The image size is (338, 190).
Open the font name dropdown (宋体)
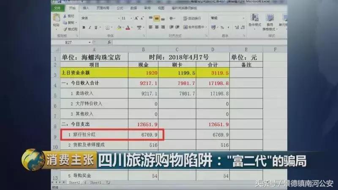119,18
